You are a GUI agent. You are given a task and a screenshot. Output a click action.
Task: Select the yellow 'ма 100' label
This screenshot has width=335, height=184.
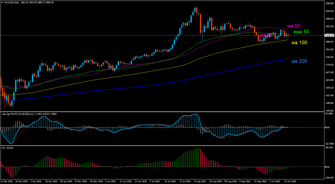click(299, 42)
